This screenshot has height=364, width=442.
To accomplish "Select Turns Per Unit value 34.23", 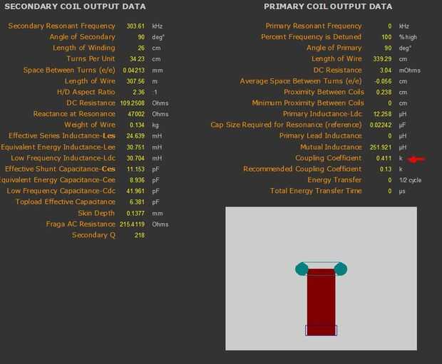I will tap(137, 59).
